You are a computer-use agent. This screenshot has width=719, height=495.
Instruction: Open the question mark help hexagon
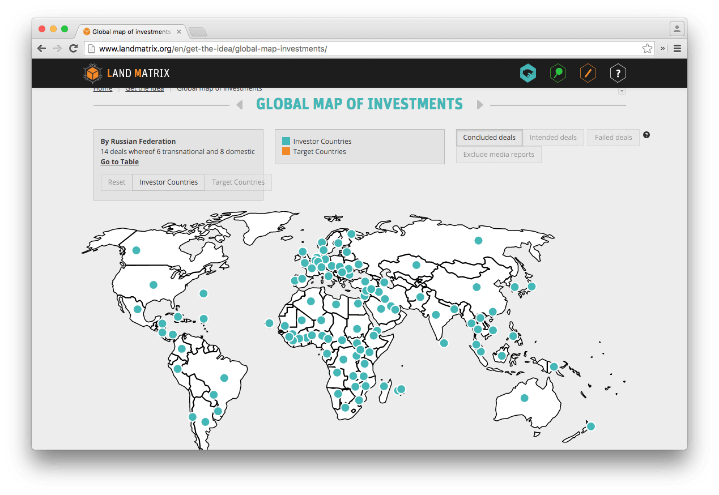(618, 73)
